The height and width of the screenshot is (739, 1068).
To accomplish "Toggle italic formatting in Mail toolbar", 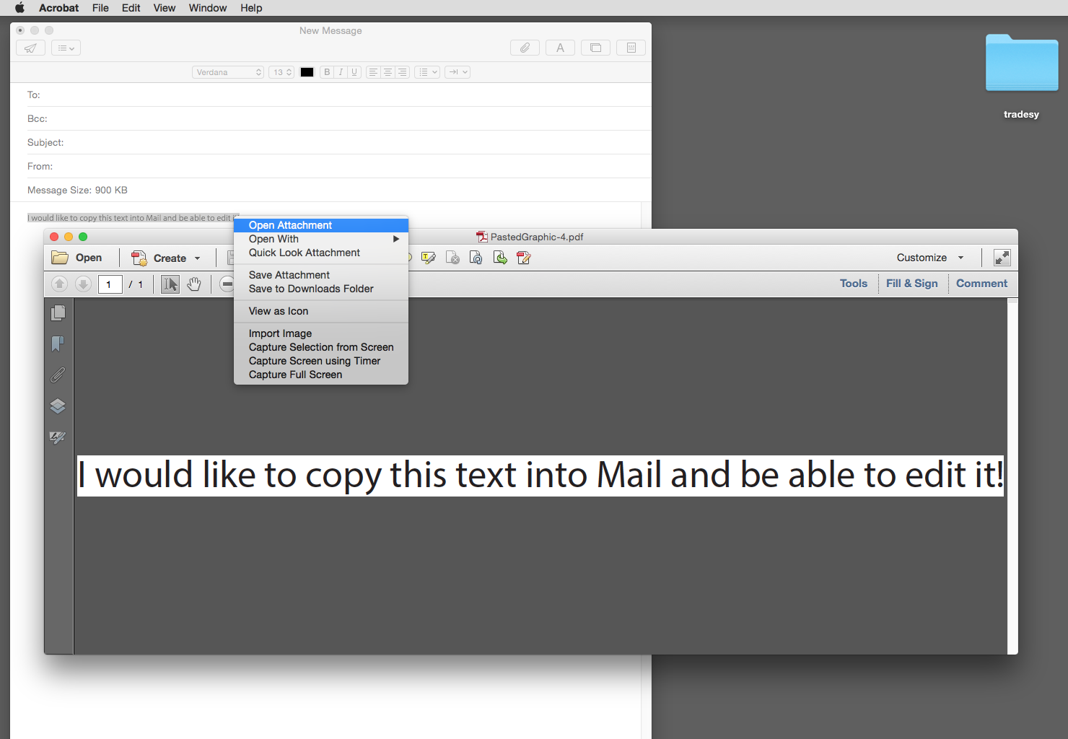I will [341, 72].
